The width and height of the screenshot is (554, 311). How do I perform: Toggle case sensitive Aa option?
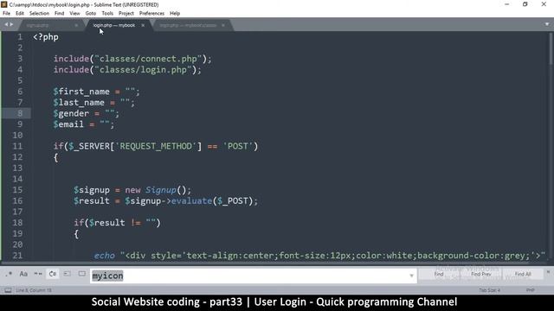pos(23,274)
